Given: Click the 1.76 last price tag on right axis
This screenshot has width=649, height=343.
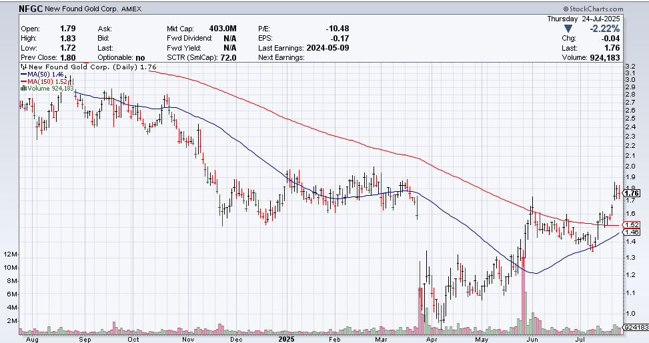Looking at the screenshot, I should [632, 193].
